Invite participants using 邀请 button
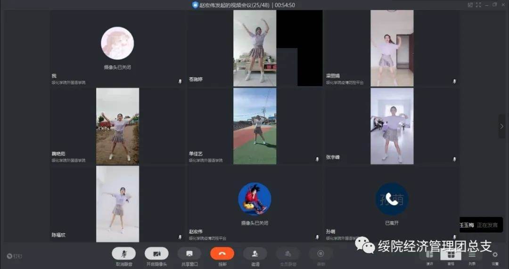The width and height of the screenshot is (509, 269). point(255,253)
